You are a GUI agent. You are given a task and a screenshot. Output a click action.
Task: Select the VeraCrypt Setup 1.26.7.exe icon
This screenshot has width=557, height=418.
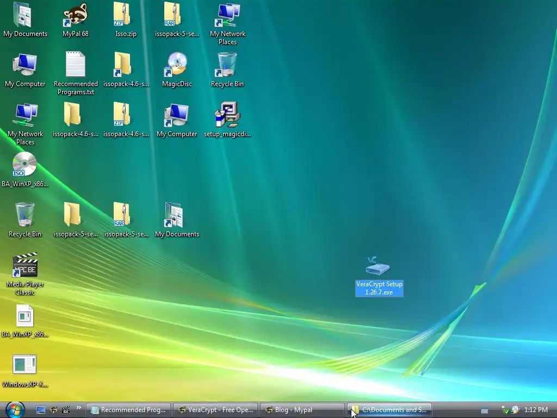pyautogui.click(x=379, y=276)
